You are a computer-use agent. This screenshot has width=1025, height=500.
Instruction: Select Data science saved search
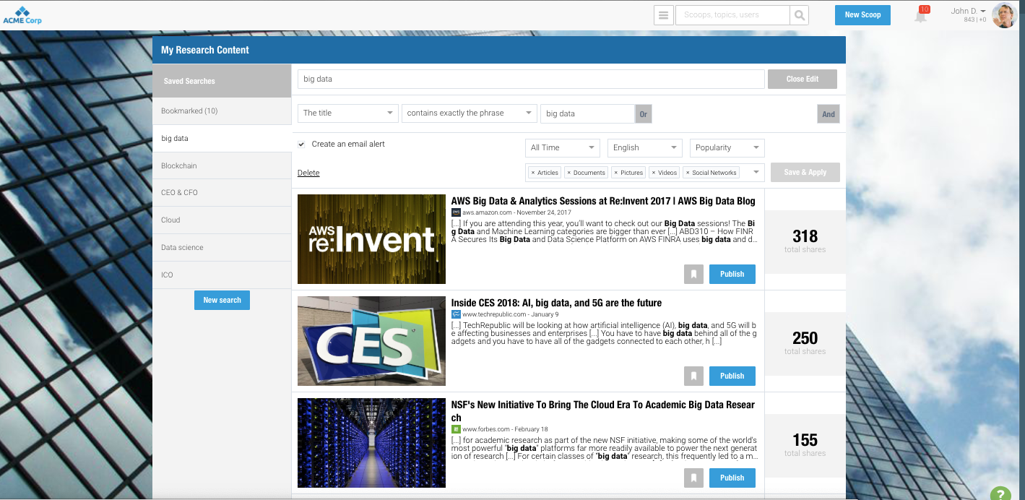click(x=222, y=248)
